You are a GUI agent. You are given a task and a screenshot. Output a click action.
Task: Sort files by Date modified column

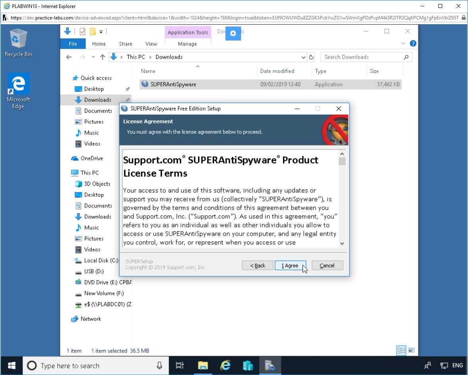point(285,71)
